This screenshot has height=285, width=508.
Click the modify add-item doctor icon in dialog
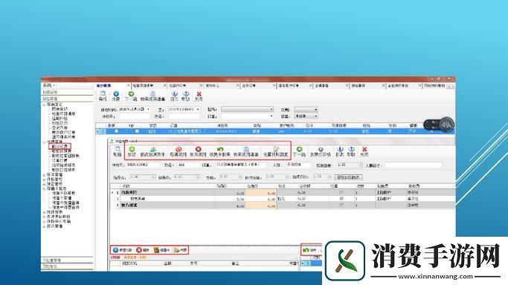(x=153, y=149)
